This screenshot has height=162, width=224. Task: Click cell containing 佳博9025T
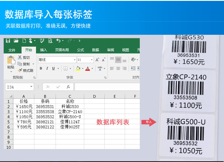(x=70, y=127)
